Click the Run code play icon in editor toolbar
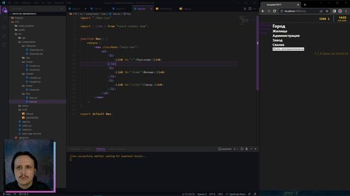 [245, 9]
